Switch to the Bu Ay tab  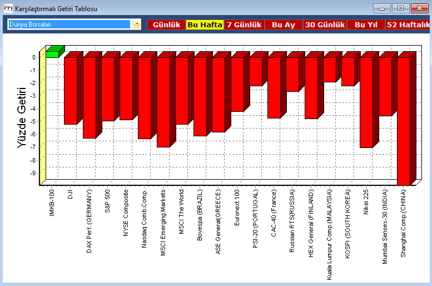point(284,25)
